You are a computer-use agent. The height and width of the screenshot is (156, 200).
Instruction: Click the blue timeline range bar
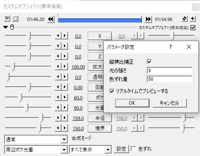tap(100, 20)
